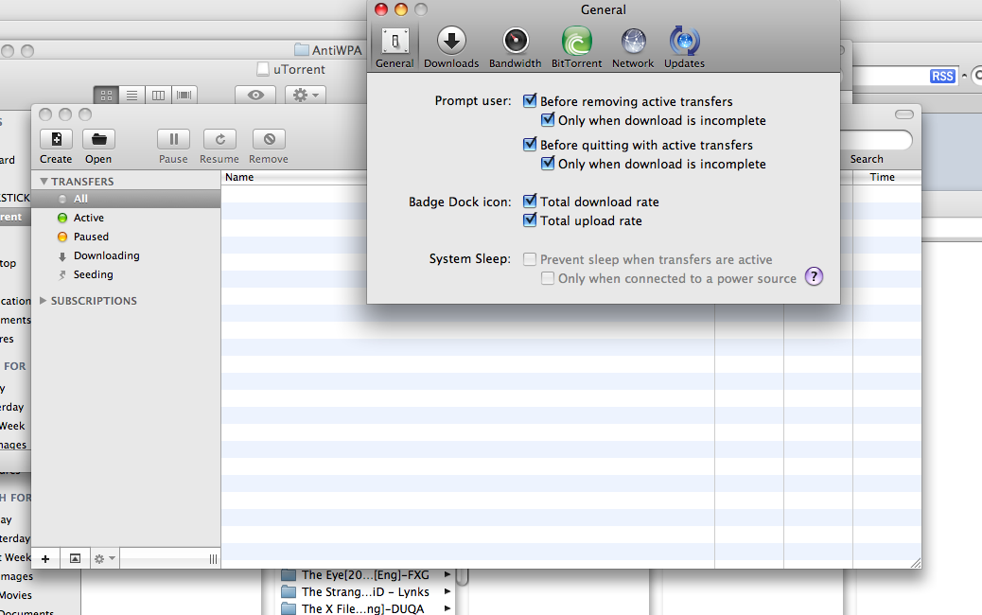The image size is (982, 615).
Task: Open the Bandwidth preferences pane
Action: click(x=515, y=47)
